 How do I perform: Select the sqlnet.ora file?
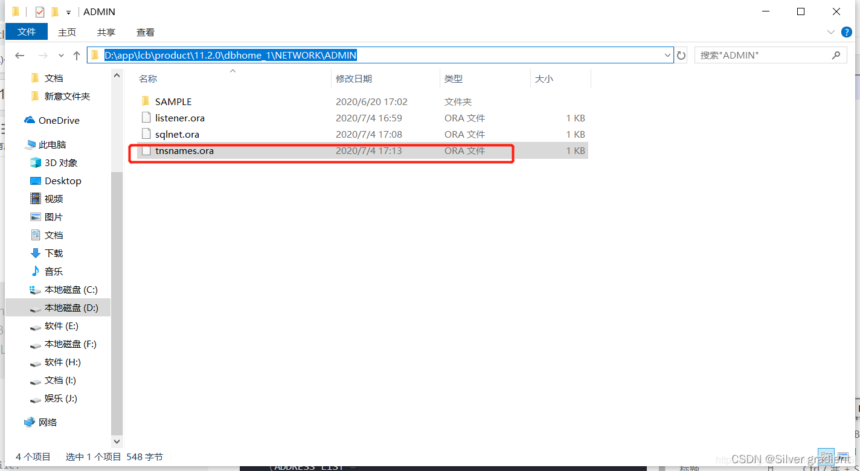[x=177, y=135]
